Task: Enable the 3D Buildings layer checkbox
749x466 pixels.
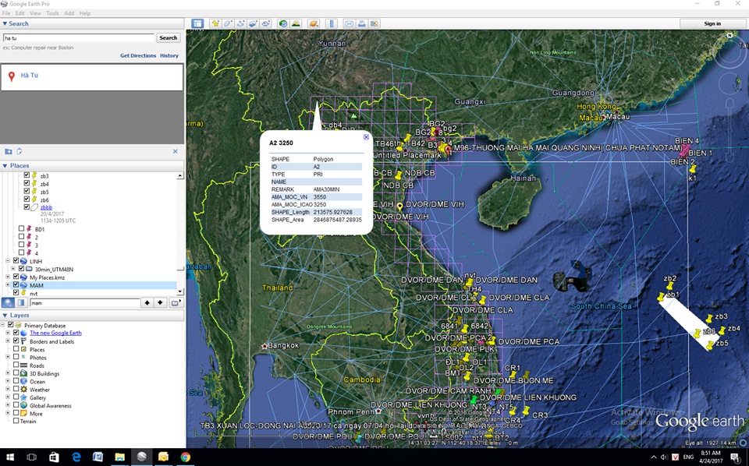Action: 16,373
